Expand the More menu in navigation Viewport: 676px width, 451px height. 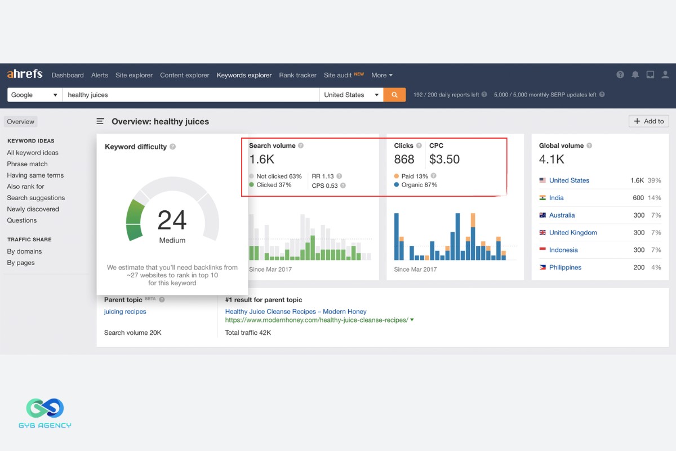click(x=382, y=75)
